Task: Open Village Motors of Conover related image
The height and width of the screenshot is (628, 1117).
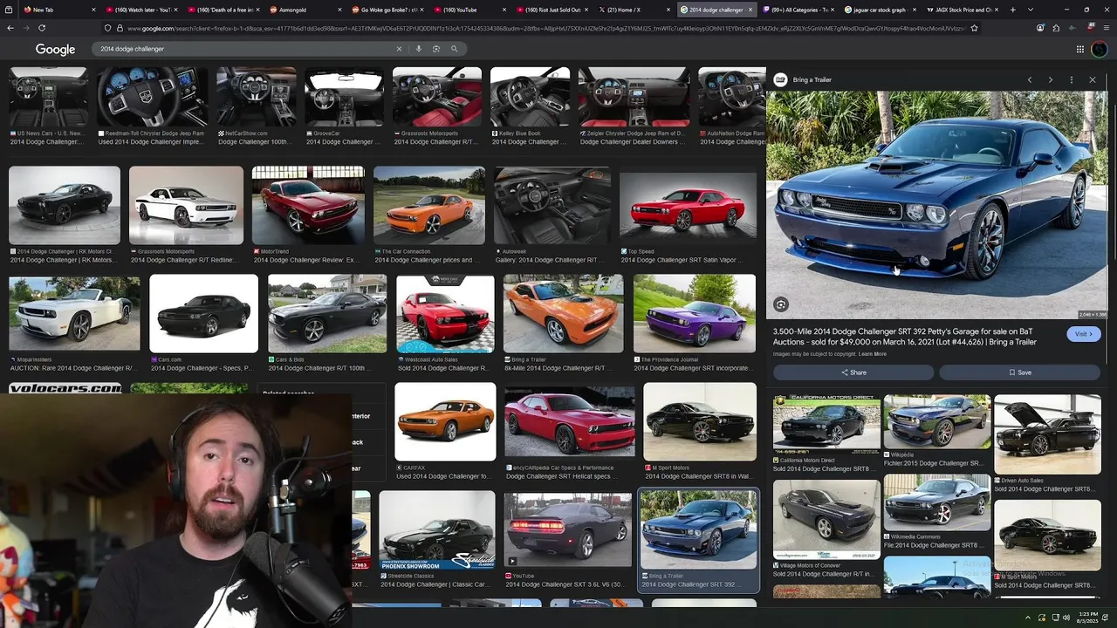Action: coord(826,520)
